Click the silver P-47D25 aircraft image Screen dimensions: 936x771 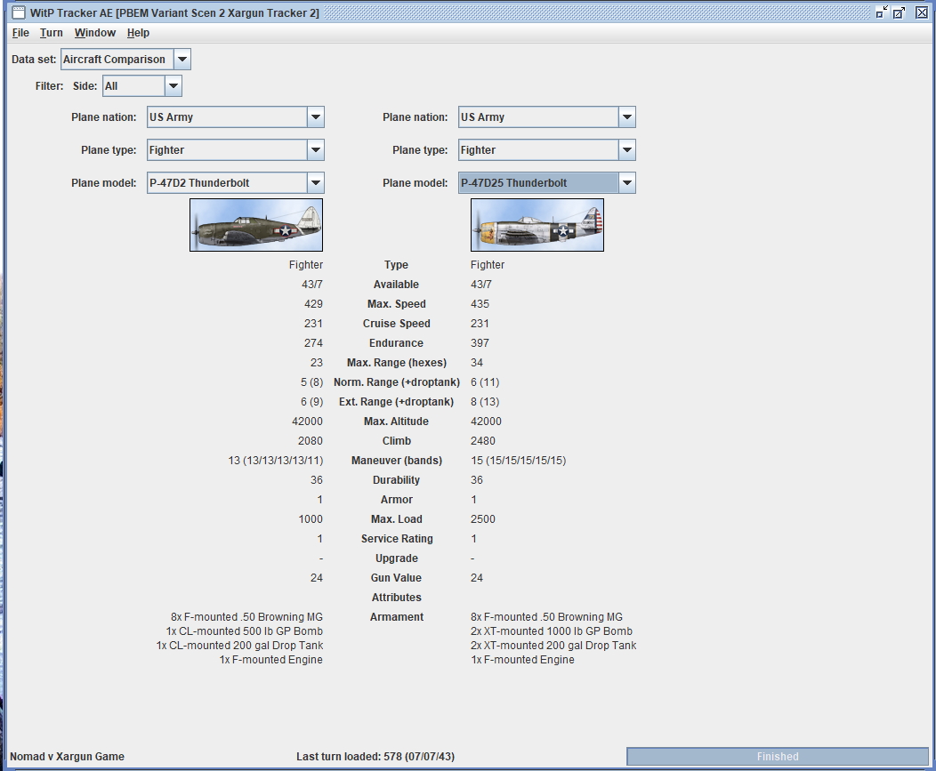tap(537, 225)
